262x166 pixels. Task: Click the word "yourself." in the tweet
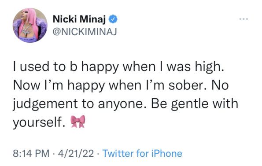coord(39,122)
